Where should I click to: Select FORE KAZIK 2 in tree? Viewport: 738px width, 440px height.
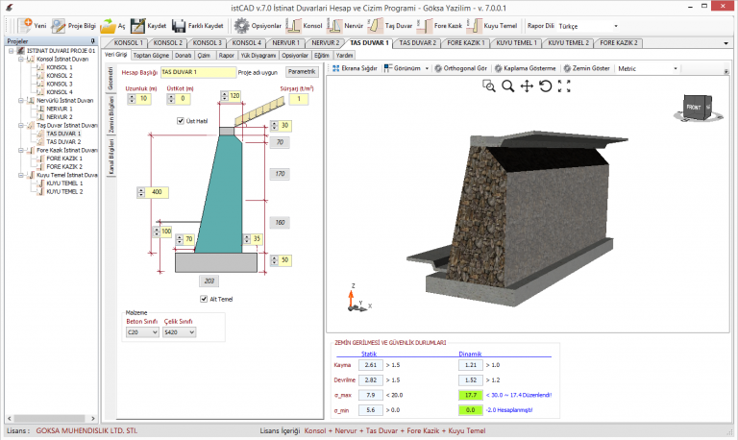(64, 166)
